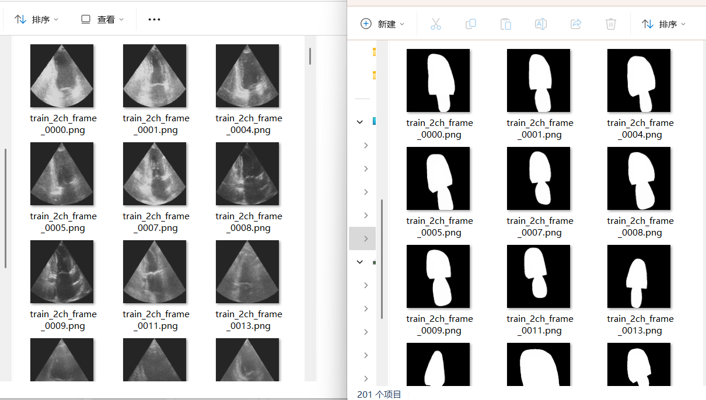This screenshot has width=706, height=400.
Task: Open the Sort (排序) dropdown in right window
Action: (x=663, y=24)
